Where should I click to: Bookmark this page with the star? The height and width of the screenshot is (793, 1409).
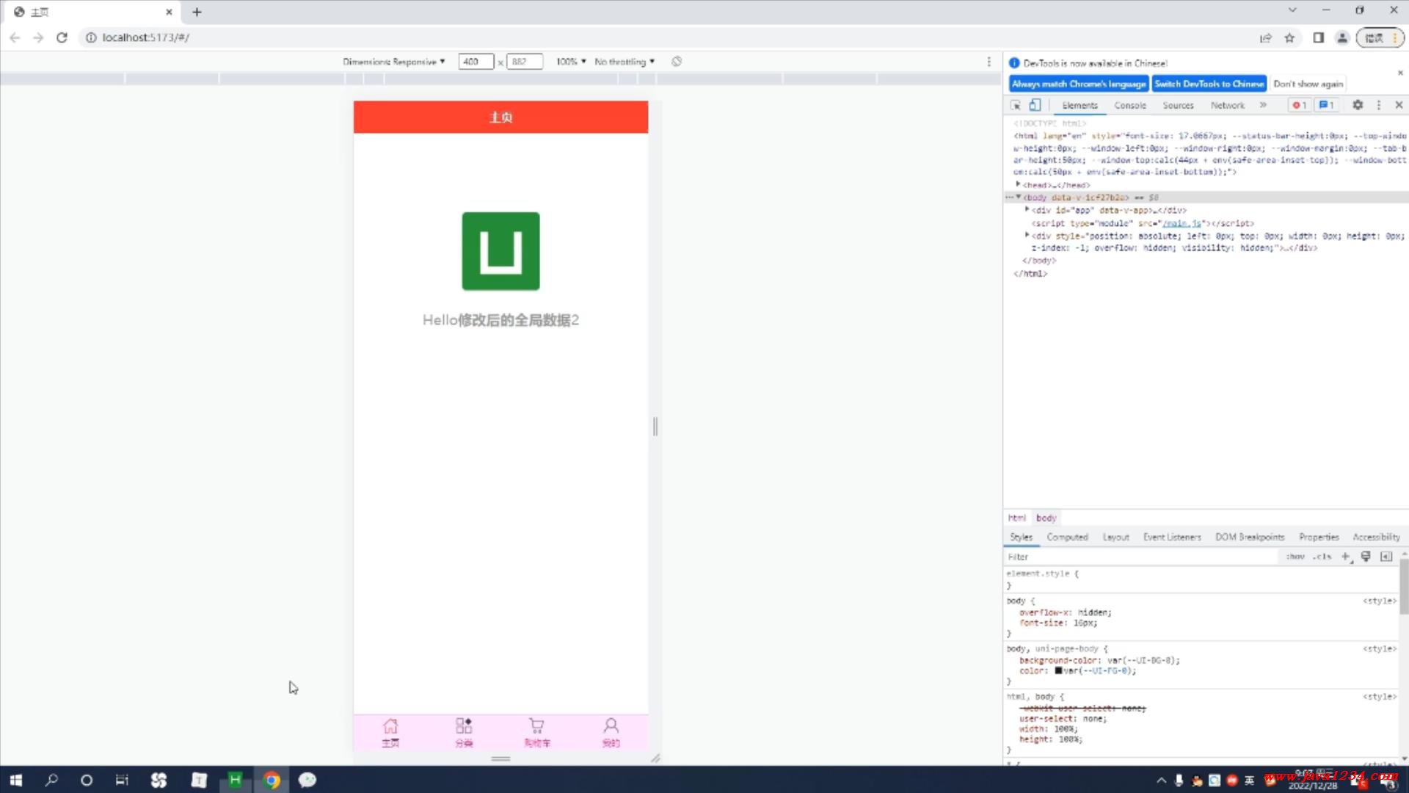click(1289, 38)
